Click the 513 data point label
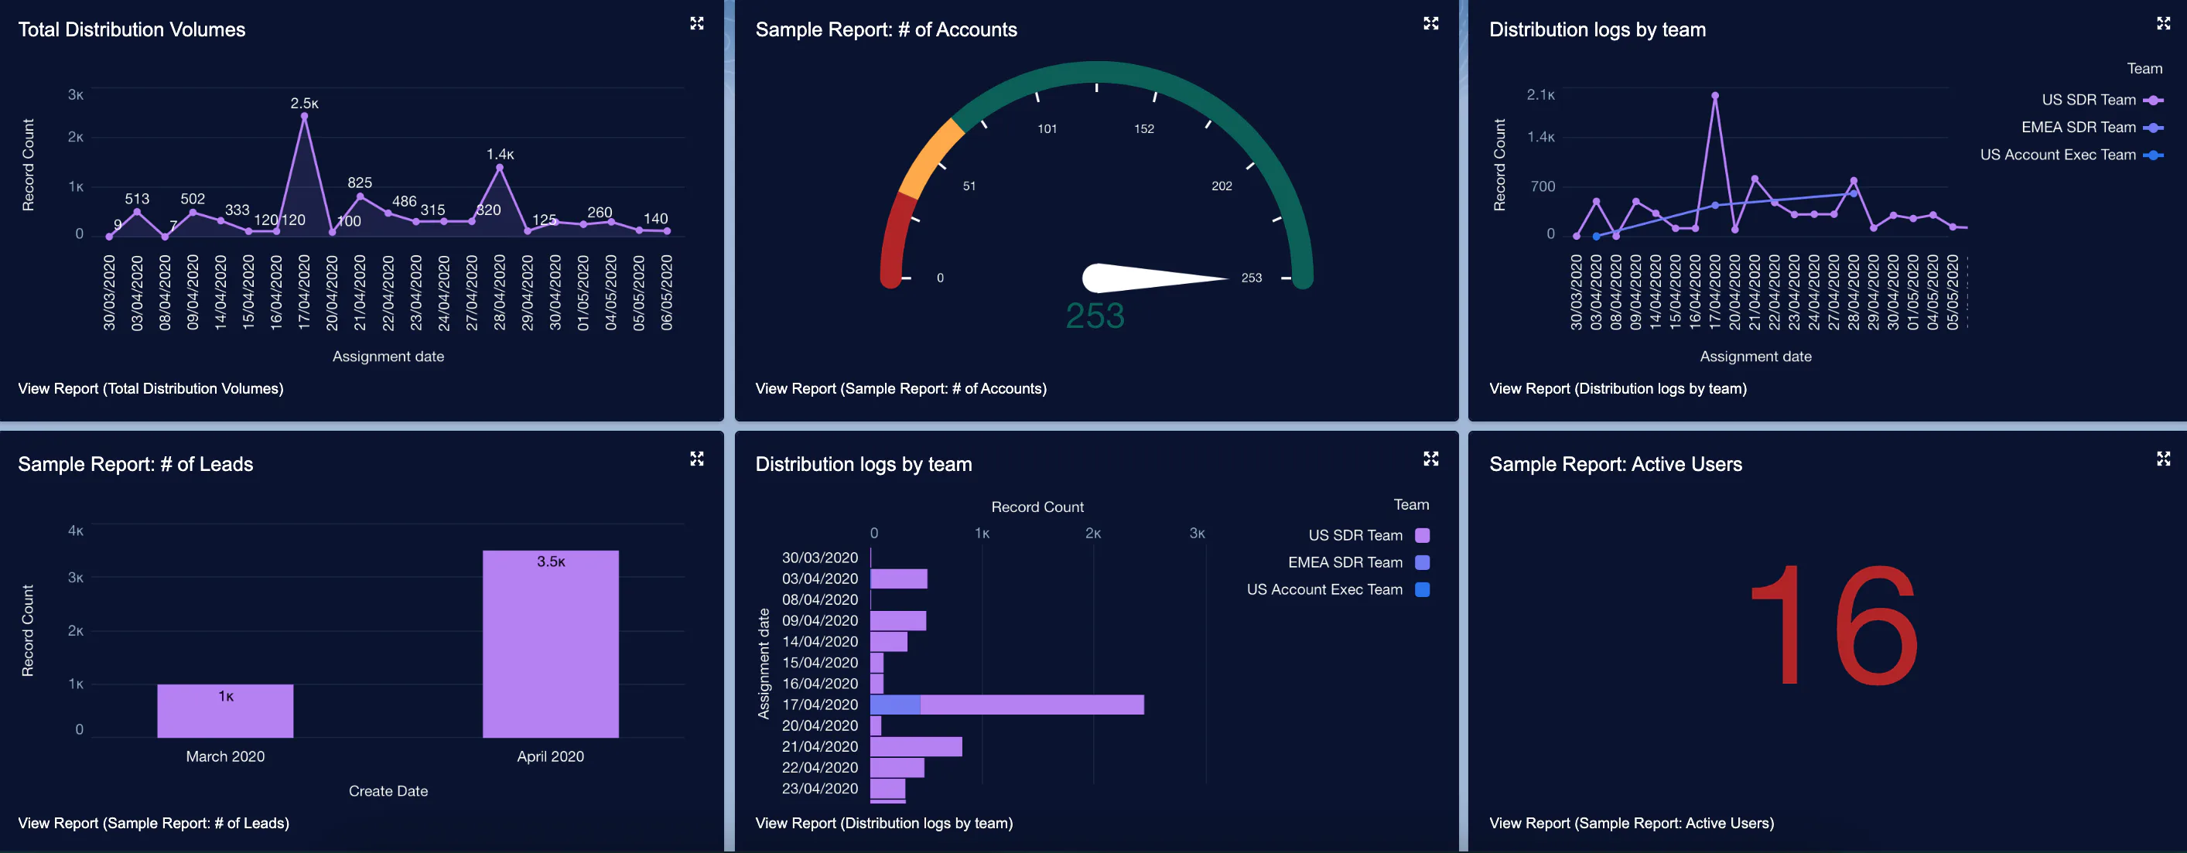The height and width of the screenshot is (853, 2187). (x=137, y=200)
